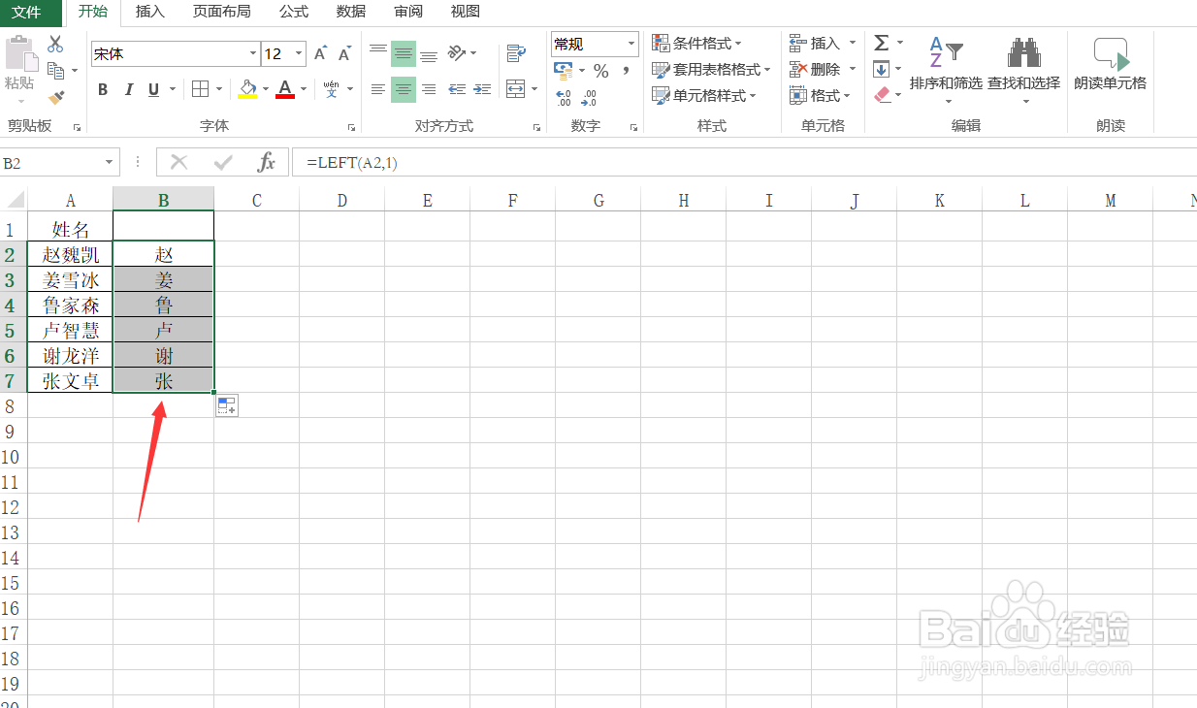Switch to the 公式 ribbon tab
1197x708 pixels.
click(x=293, y=13)
